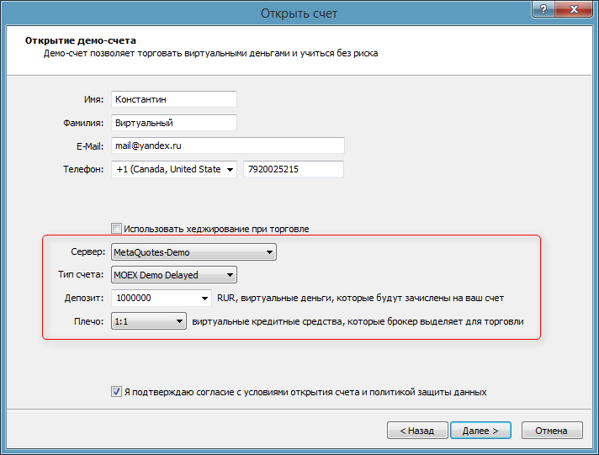Click the Открытие демо-счета heading text
The image size is (599, 455).
point(81,40)
